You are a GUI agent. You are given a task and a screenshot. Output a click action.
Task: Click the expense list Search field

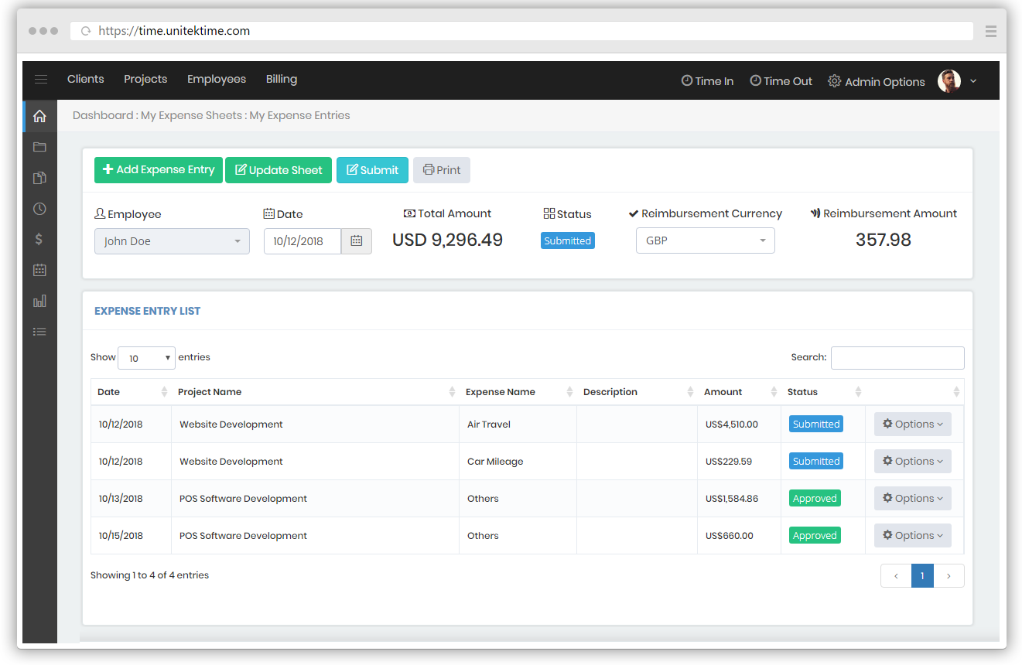click(897, 358)
